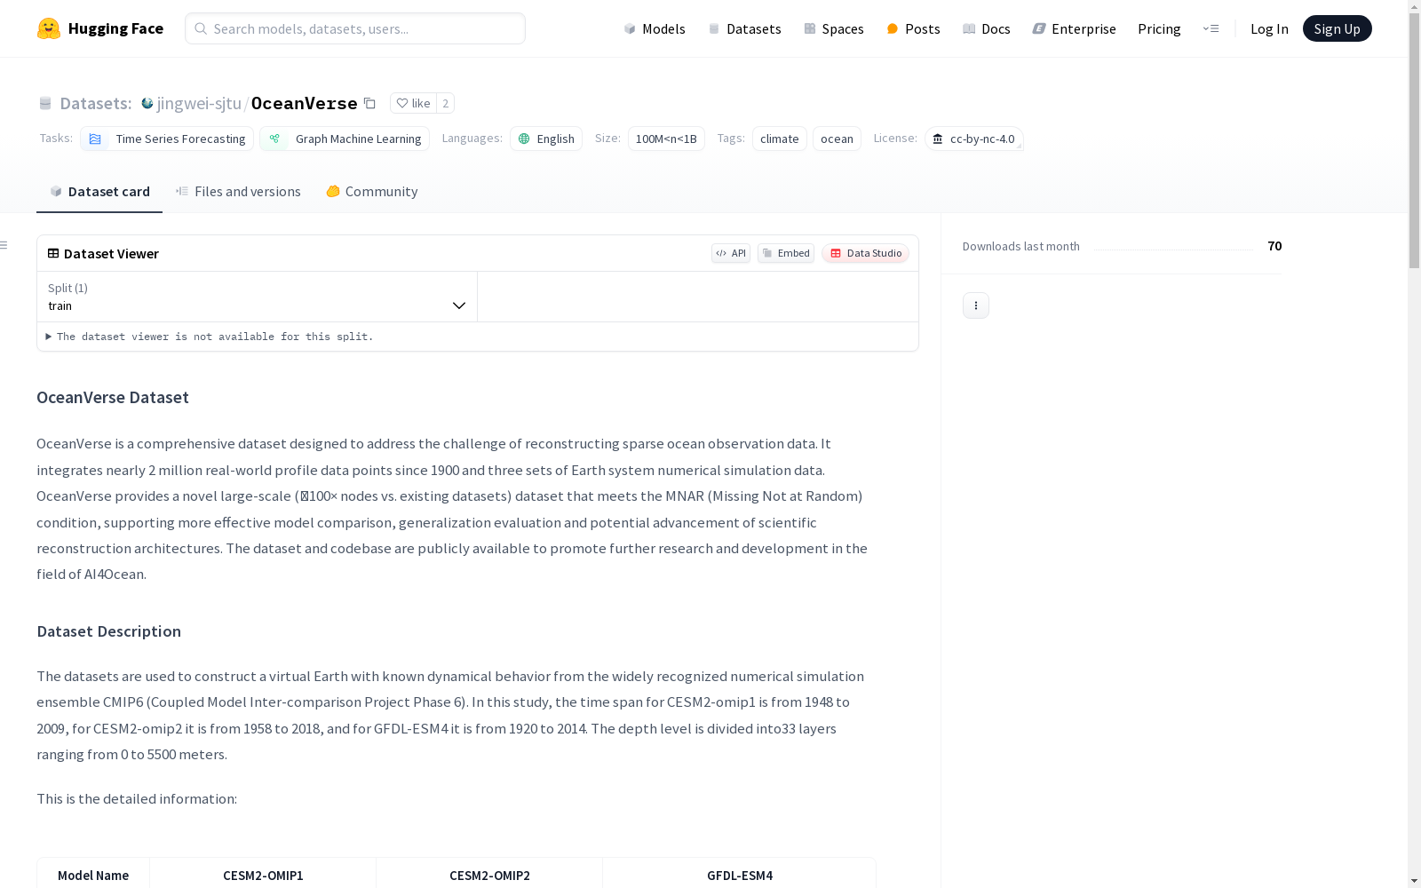The height and width of the screenshot is (888, 1421).
Task: Open the Split train dropdown
Action: click(x=258, y=297)
